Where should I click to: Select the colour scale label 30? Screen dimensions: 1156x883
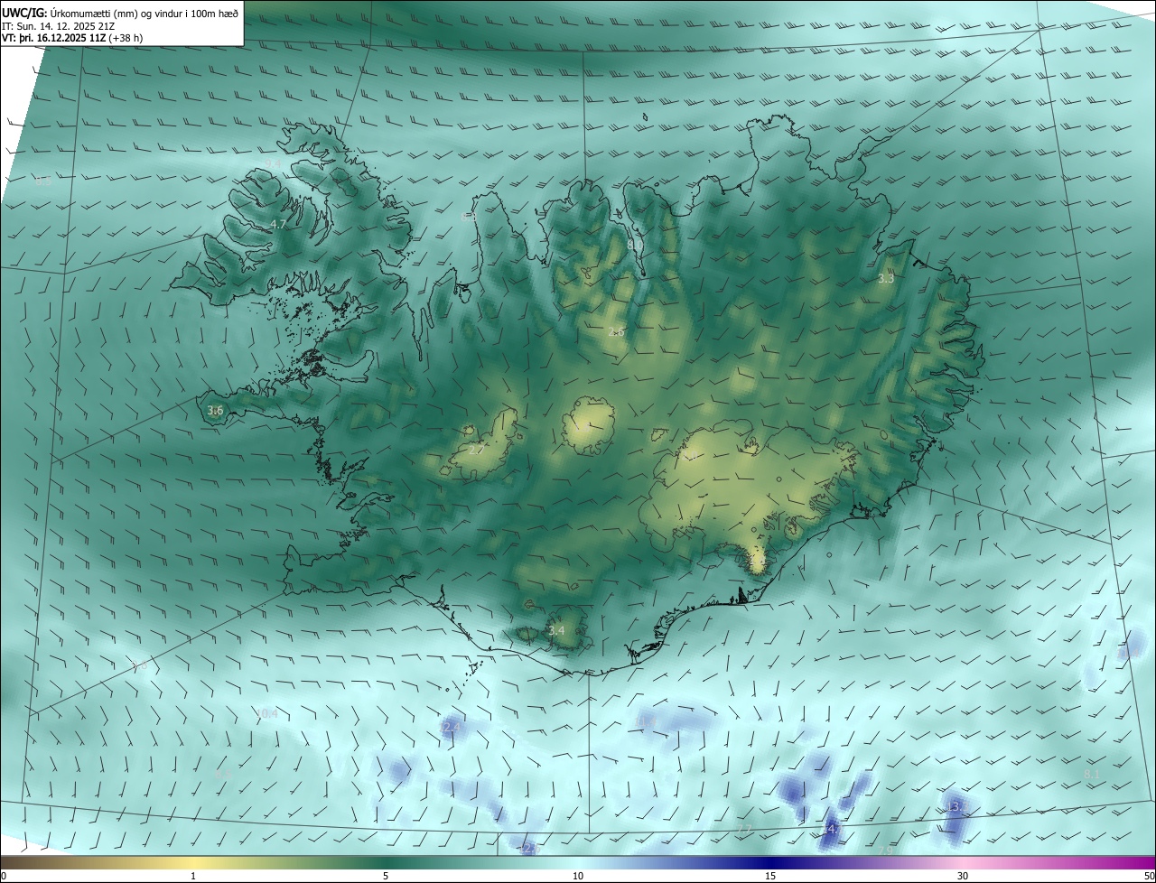pos(963,876)
